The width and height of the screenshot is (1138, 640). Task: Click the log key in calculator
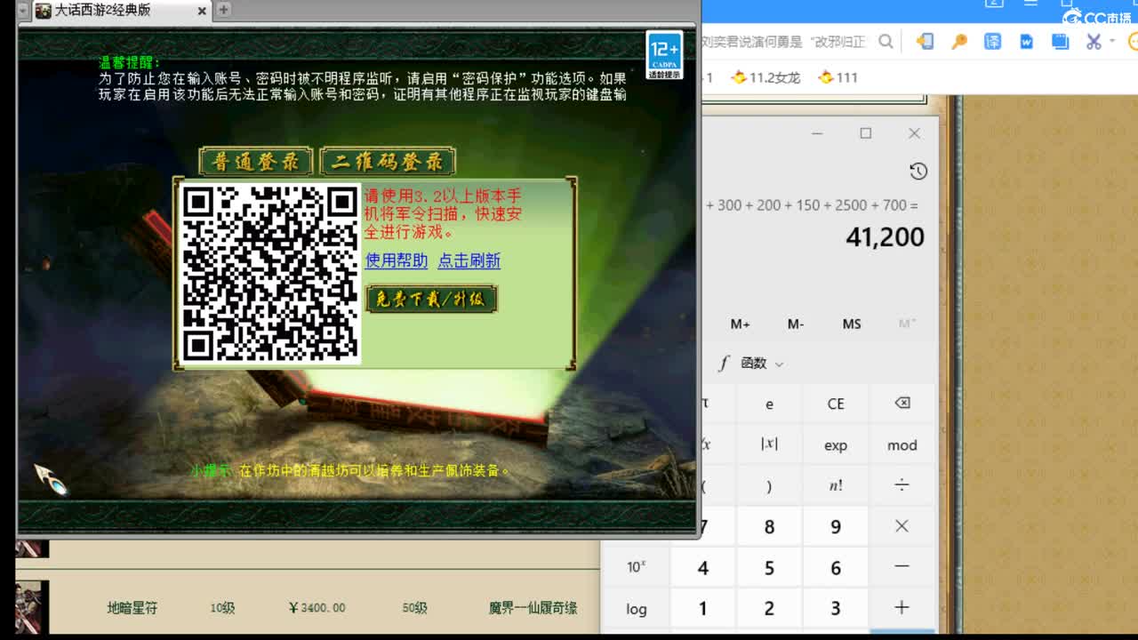tap(637, 609)
